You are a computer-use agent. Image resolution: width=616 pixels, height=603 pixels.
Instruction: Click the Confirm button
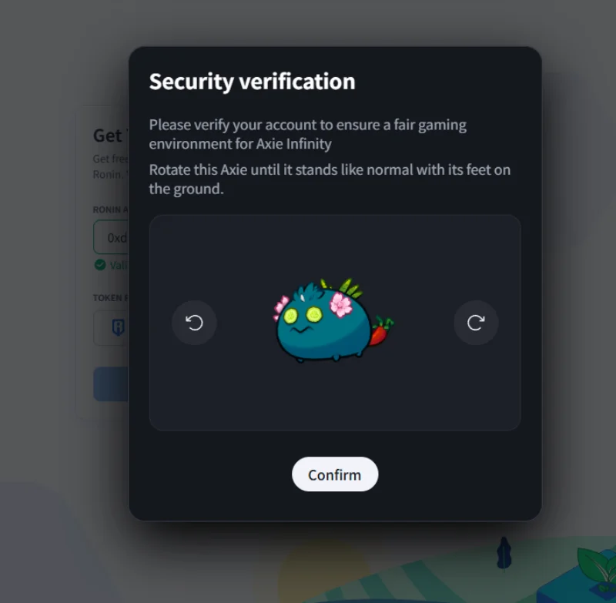coord(335,474)
